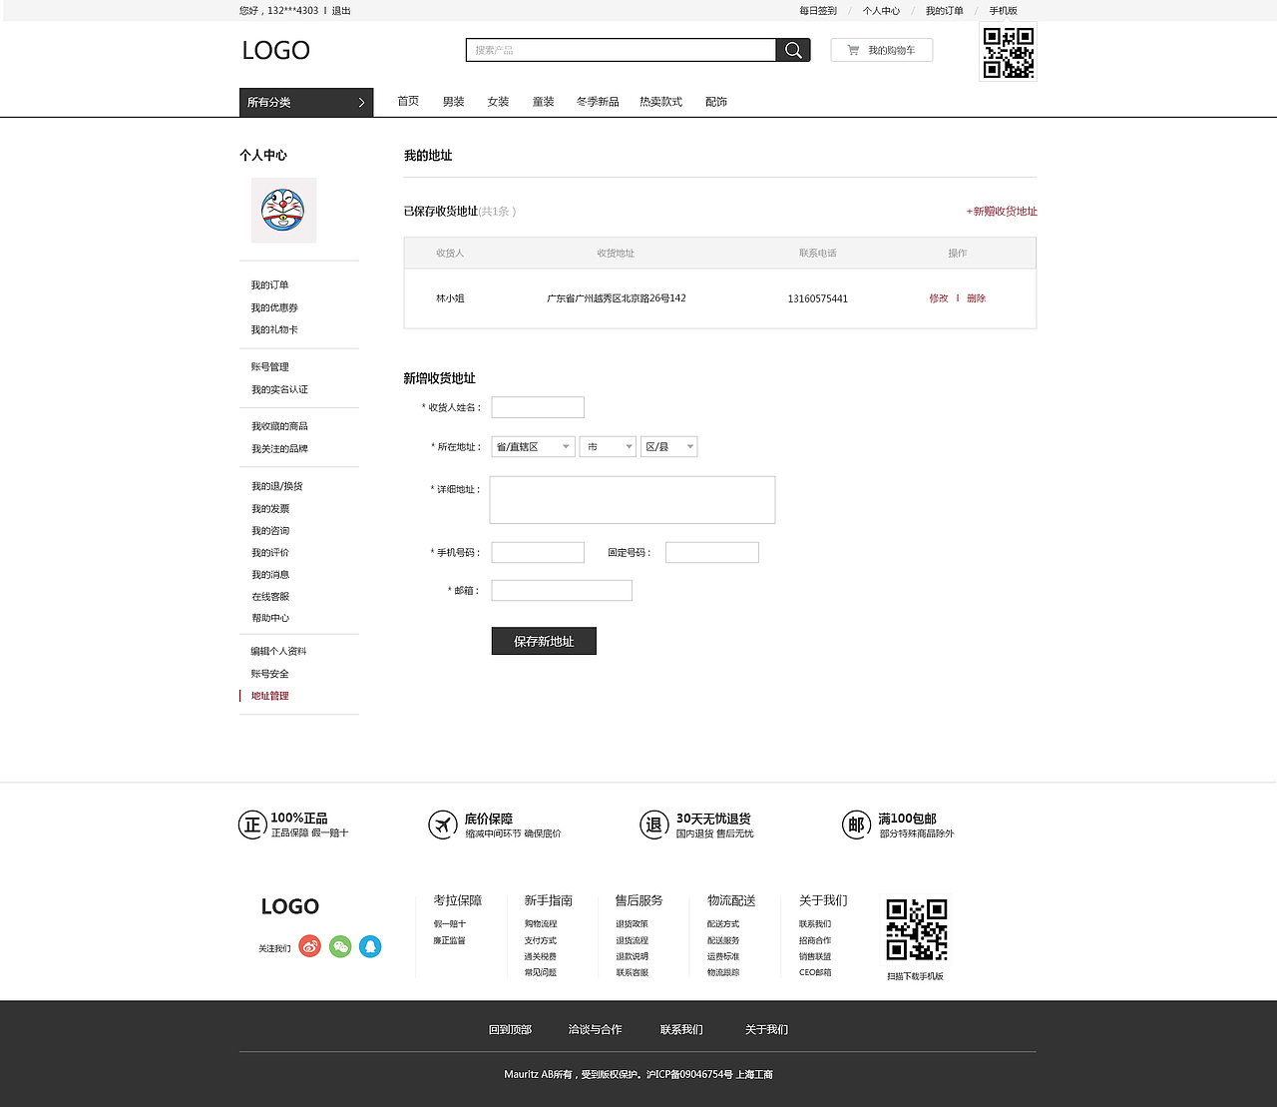Click the 我的购物车 button

coord(882,50)
